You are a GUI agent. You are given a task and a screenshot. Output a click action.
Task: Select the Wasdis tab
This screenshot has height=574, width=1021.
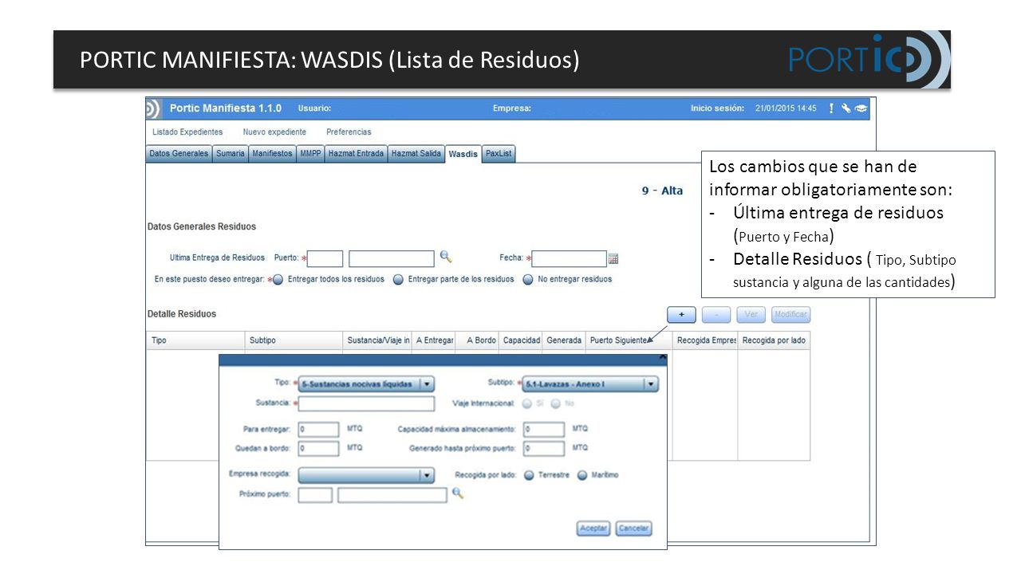tap(463, 154)
